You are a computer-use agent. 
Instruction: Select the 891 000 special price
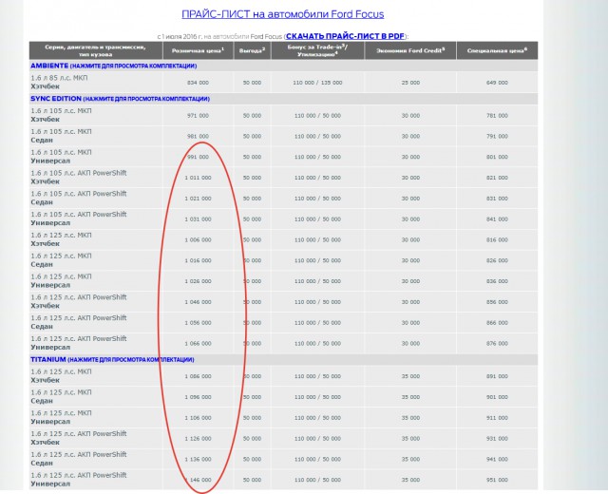[x=497, y=376]
